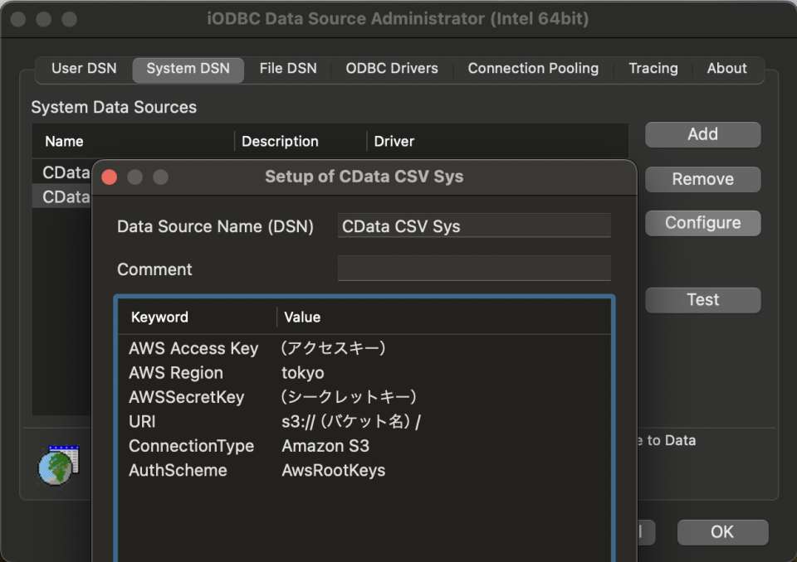Select the first CData data source row
Screen dimensions: 797x562
[x=62, y=172]
